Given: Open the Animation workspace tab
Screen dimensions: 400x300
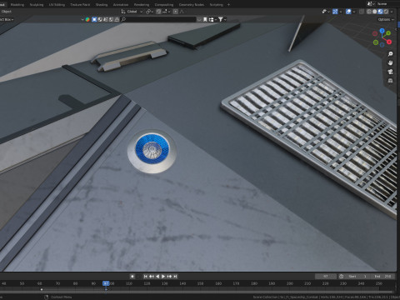Looking at the screenshot, I should [121, 5].
